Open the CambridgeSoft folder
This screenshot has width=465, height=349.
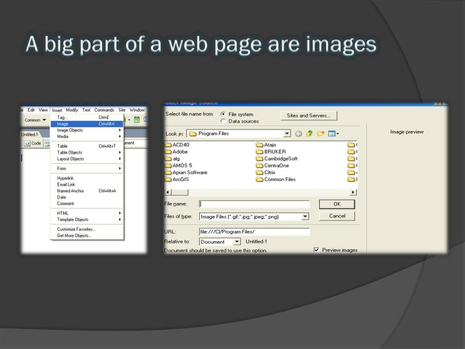click(x=277, y=159)
